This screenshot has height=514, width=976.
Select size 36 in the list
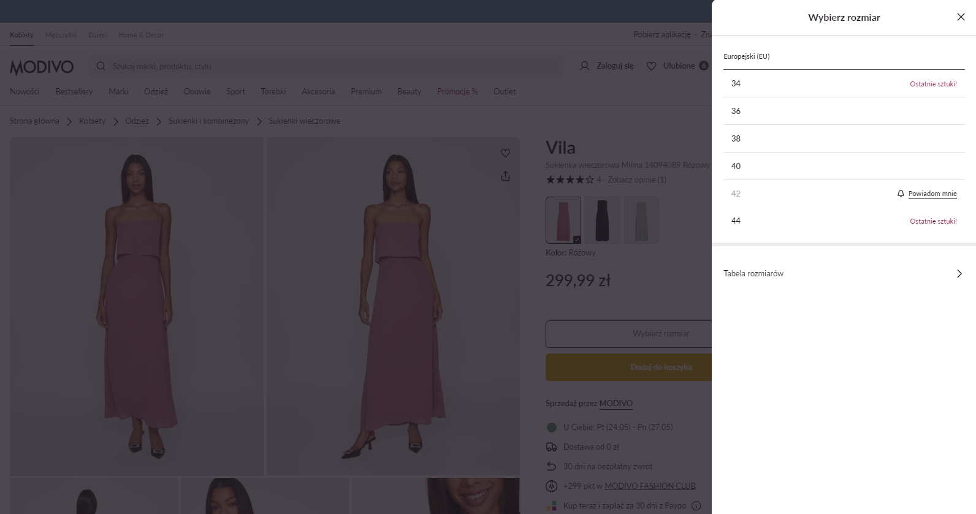pos(844,111)
